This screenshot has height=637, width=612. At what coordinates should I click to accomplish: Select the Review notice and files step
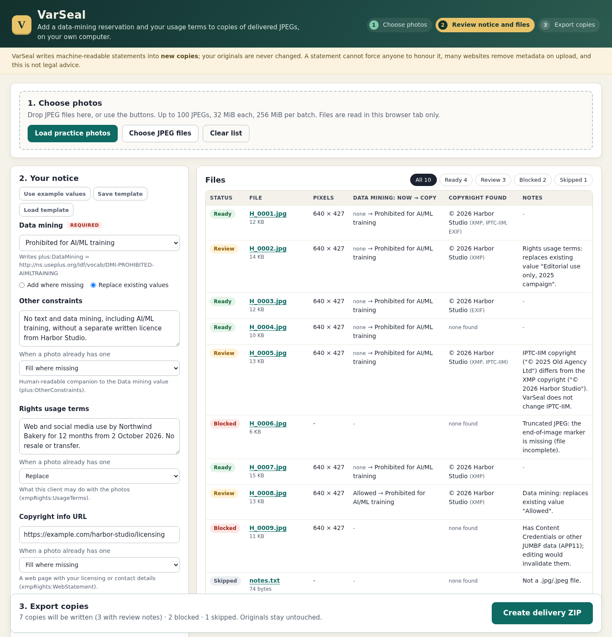pyautogui.click(x=485, y=25)
